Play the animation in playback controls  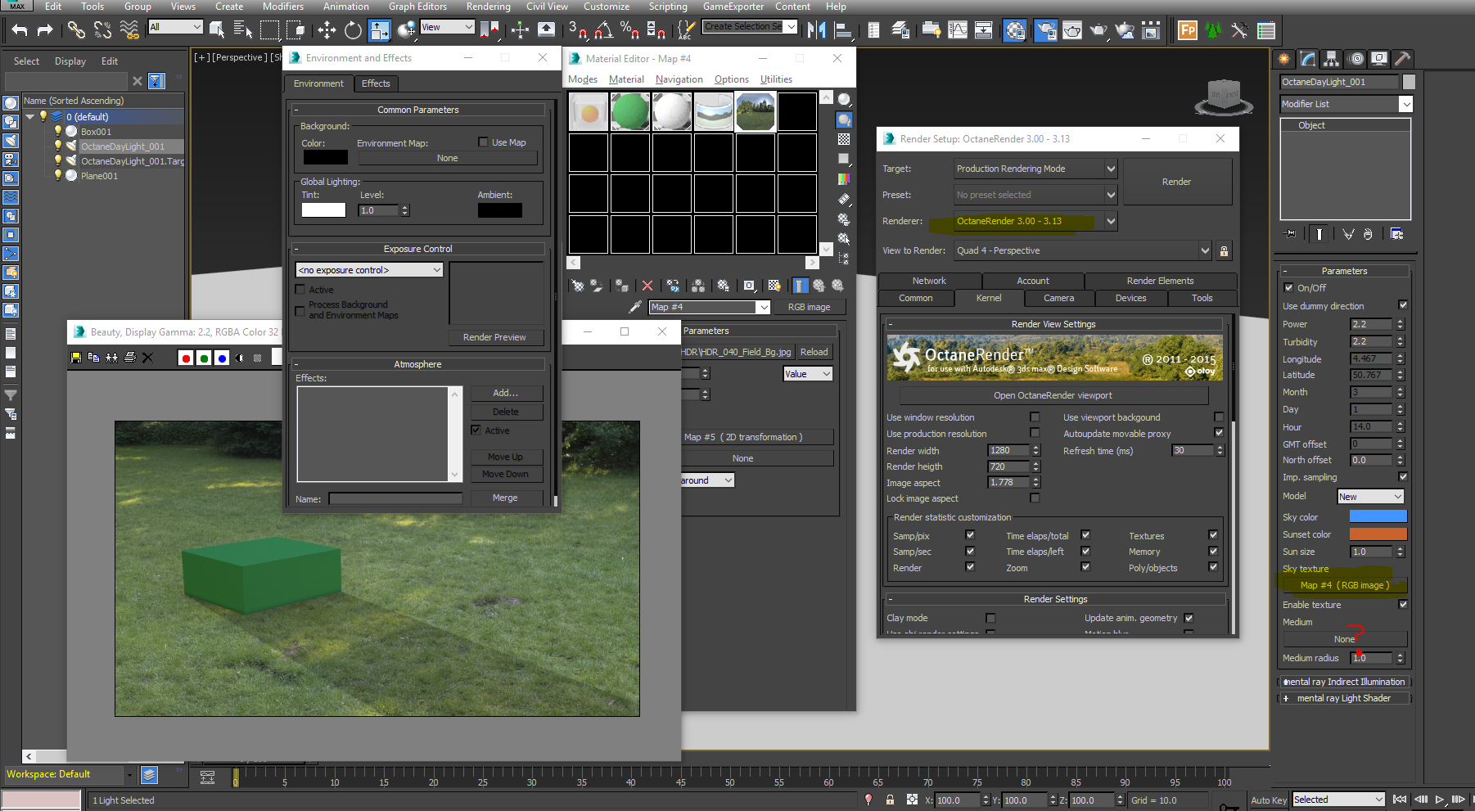click(1440, 800)
